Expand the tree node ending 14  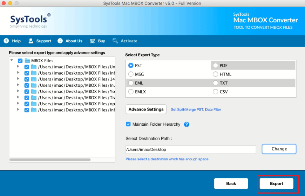(18, 79)
